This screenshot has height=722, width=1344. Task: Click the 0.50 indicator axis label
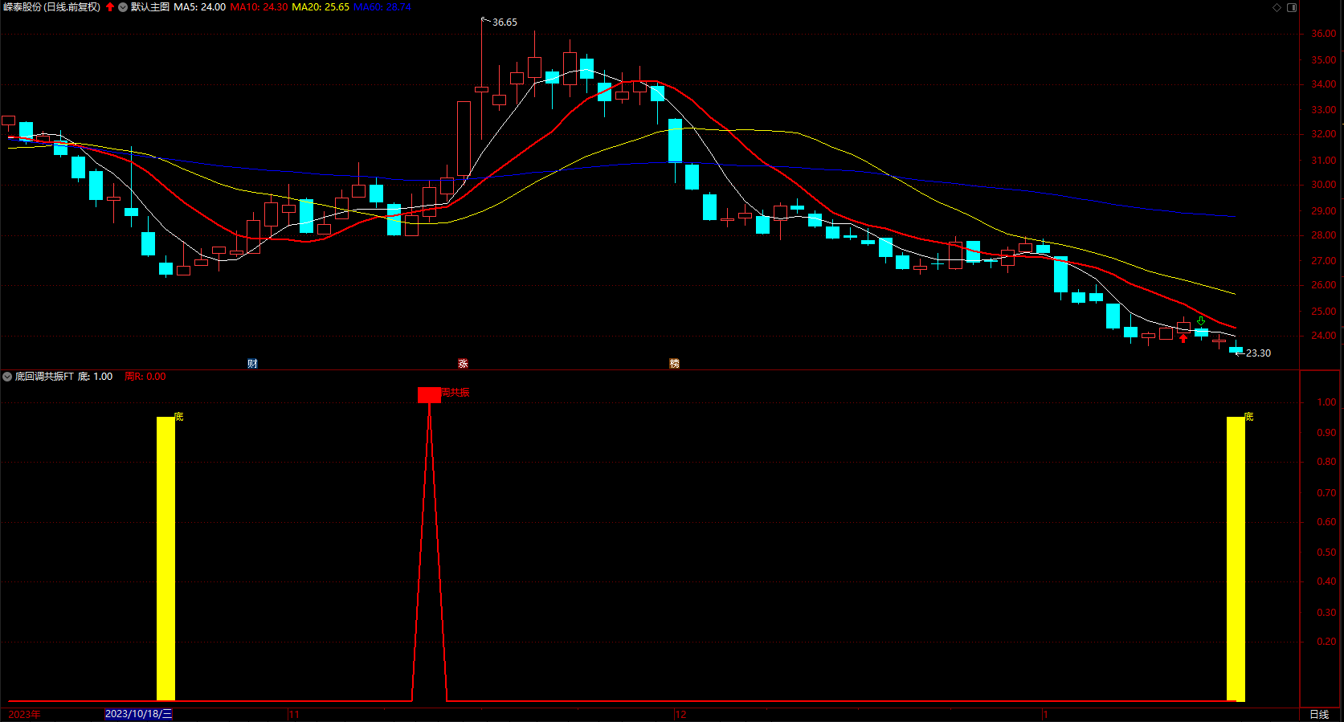1327,553
